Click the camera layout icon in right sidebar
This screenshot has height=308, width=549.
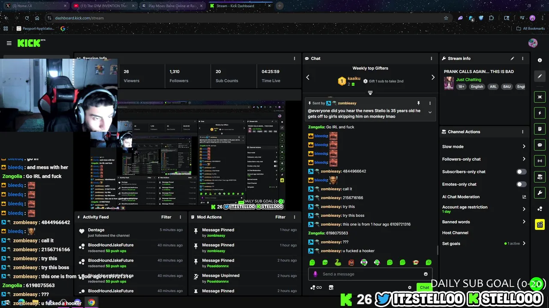coord(540,177)
